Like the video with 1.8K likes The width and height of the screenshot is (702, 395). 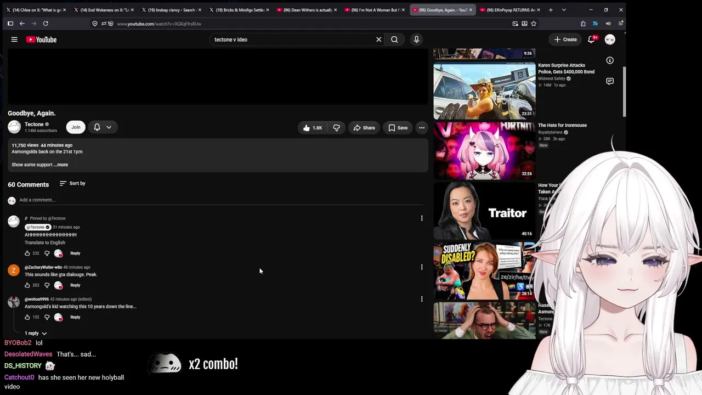click(313, 128)
